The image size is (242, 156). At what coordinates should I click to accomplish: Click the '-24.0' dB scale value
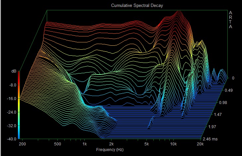click(11, 112)
